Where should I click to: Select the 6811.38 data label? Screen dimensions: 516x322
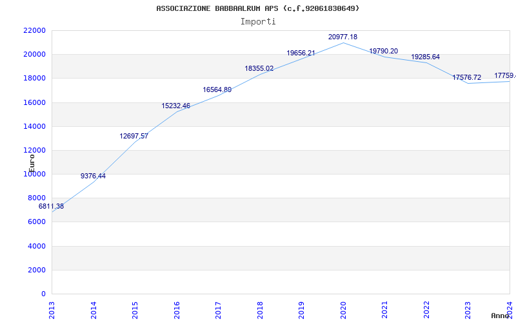point(51,206)
